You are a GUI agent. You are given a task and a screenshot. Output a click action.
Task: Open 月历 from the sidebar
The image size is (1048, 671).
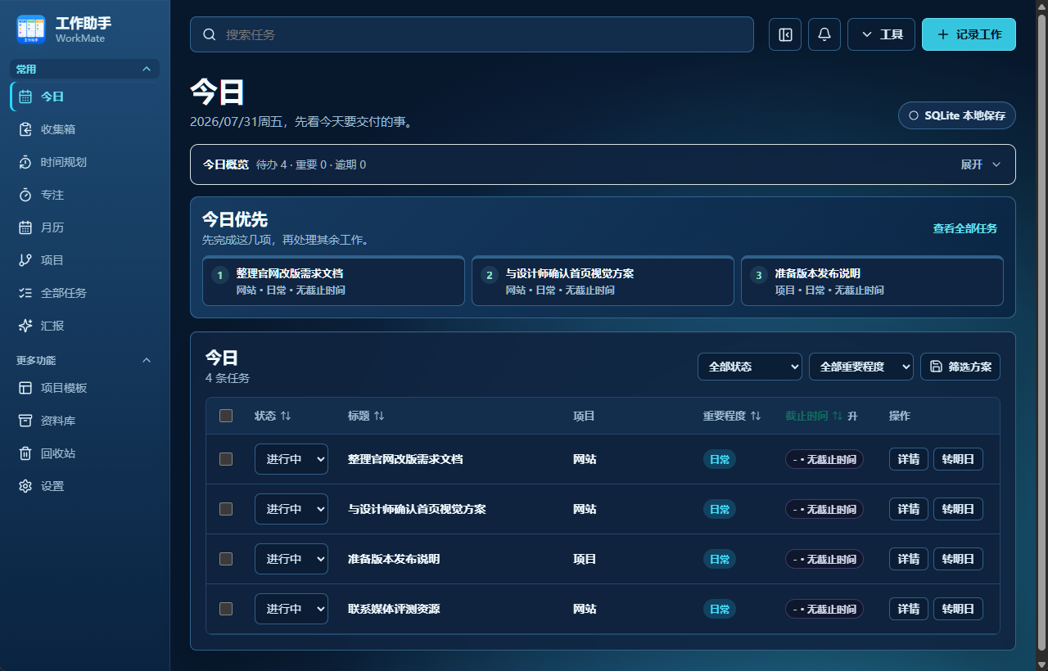click(84, 227)
